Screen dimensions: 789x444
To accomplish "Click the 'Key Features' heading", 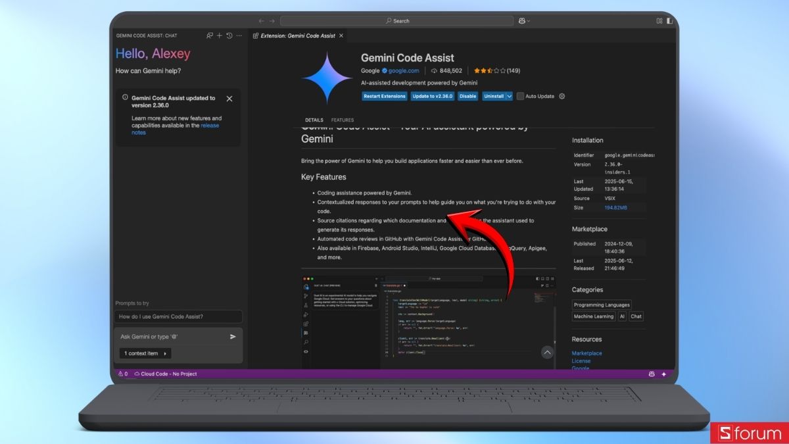I will (x=323, y=177).
